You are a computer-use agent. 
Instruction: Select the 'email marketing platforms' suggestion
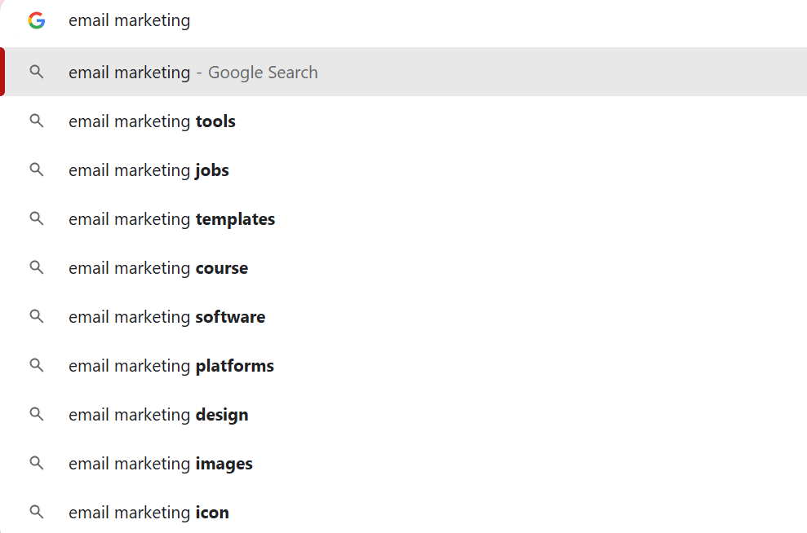171,366
